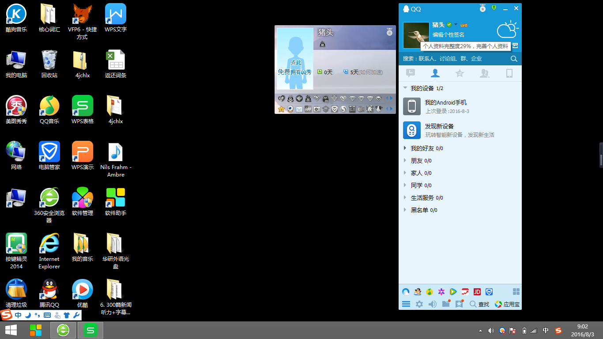
Task: Open 应用宝 app store in QQ
Action: coord(507,304)
